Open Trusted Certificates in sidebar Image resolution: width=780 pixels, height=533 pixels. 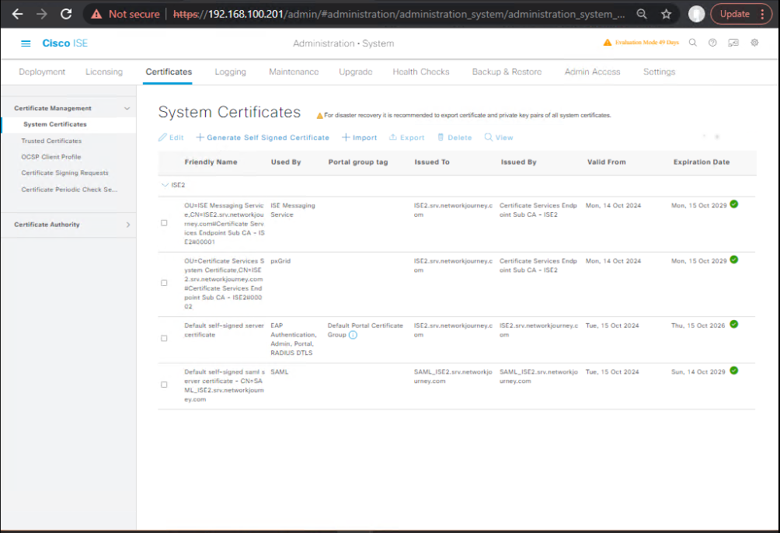click(x=51, y=141)
